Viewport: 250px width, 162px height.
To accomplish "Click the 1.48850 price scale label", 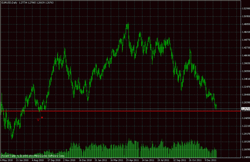I will point(246,24).
